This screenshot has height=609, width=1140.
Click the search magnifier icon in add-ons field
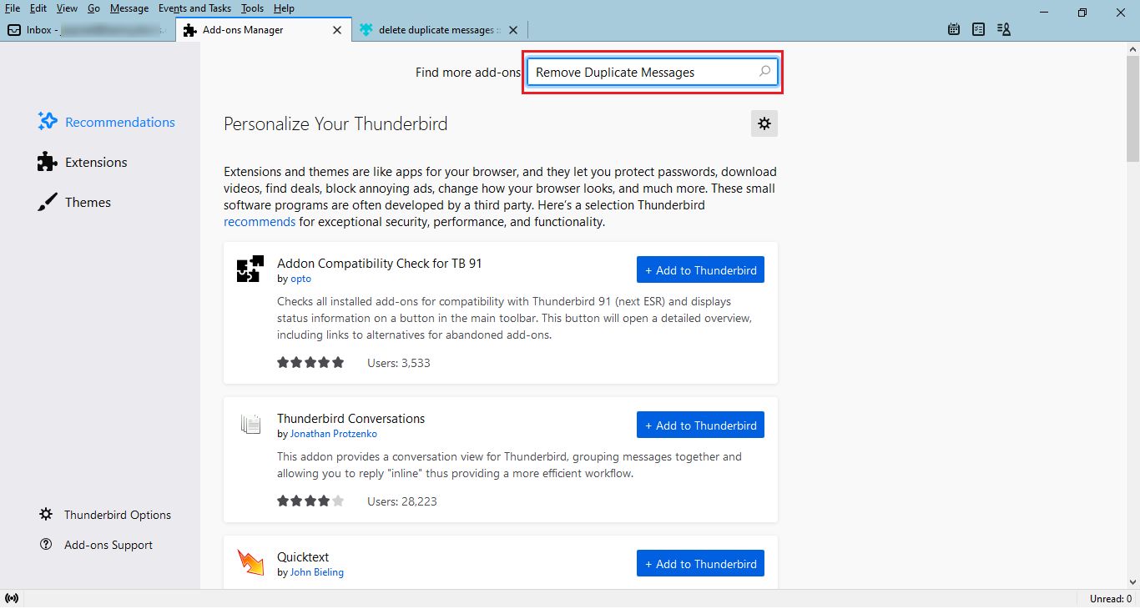764,72
